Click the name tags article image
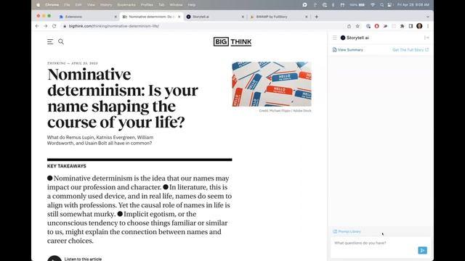Screen dimensions: 465x261 point(272,84)
